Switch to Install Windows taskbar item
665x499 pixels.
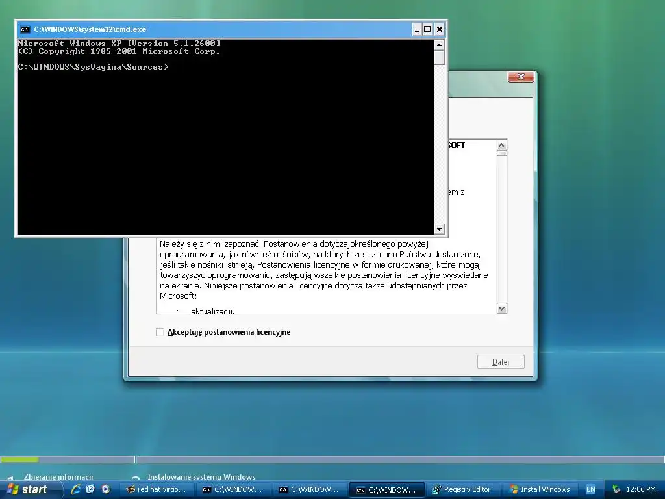pyautogui.click(x=540, y=490)
